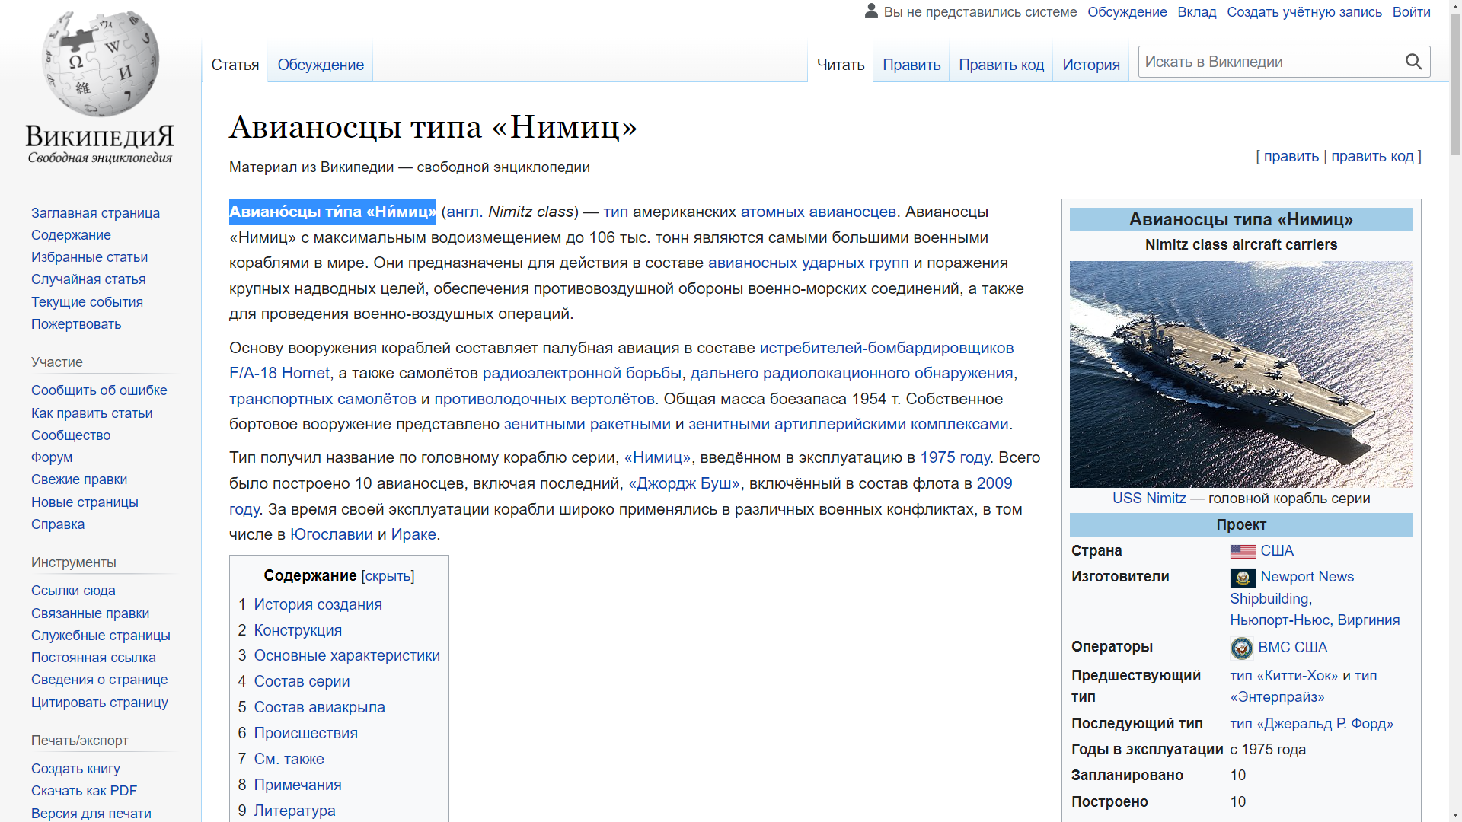Click 'Создать книгу' link
The image size is (1462, 822).
pyautogui.click(x=75, y=769)
